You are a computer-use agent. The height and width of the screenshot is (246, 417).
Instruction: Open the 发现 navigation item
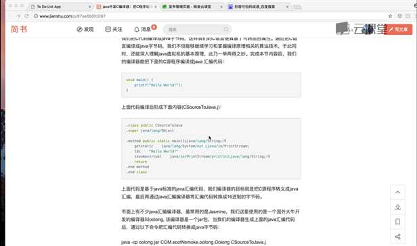click(85, 30)
